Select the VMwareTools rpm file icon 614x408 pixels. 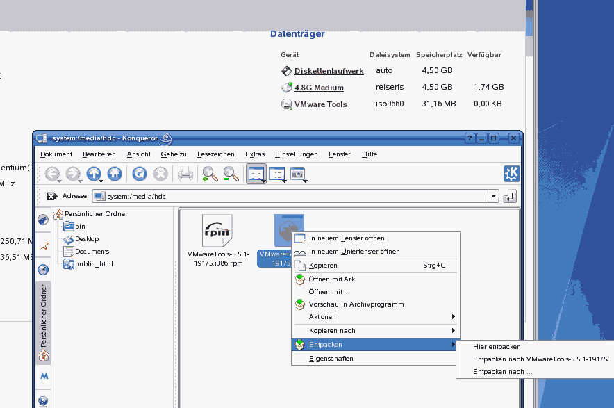217,230
